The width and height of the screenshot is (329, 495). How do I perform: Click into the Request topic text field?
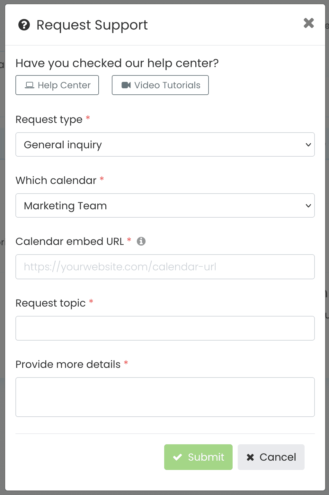[165, 328]
